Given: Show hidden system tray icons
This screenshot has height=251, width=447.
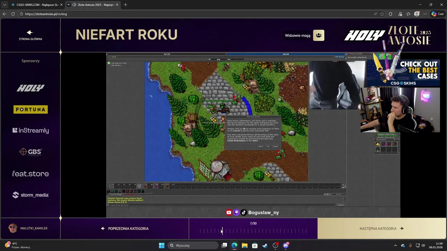Looking at the screenshot, I should pos(395,245).
